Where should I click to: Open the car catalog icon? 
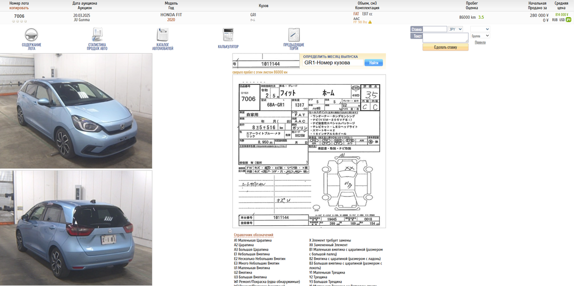[x=163, y=35]
